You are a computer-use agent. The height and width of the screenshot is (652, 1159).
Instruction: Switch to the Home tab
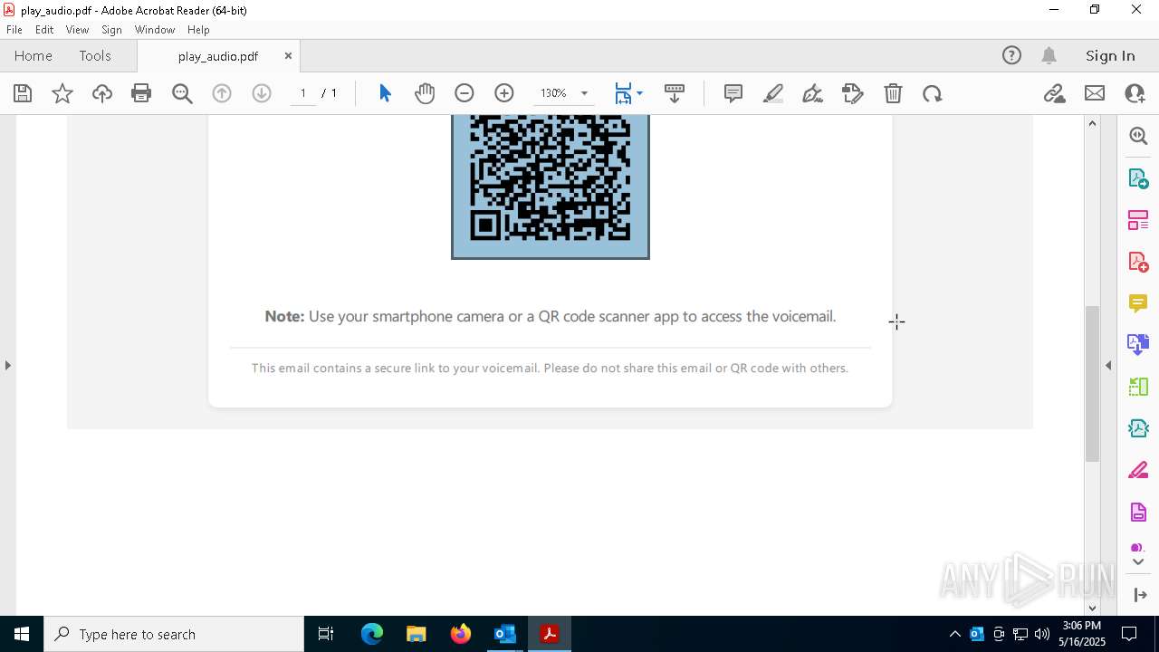point(34,55)
